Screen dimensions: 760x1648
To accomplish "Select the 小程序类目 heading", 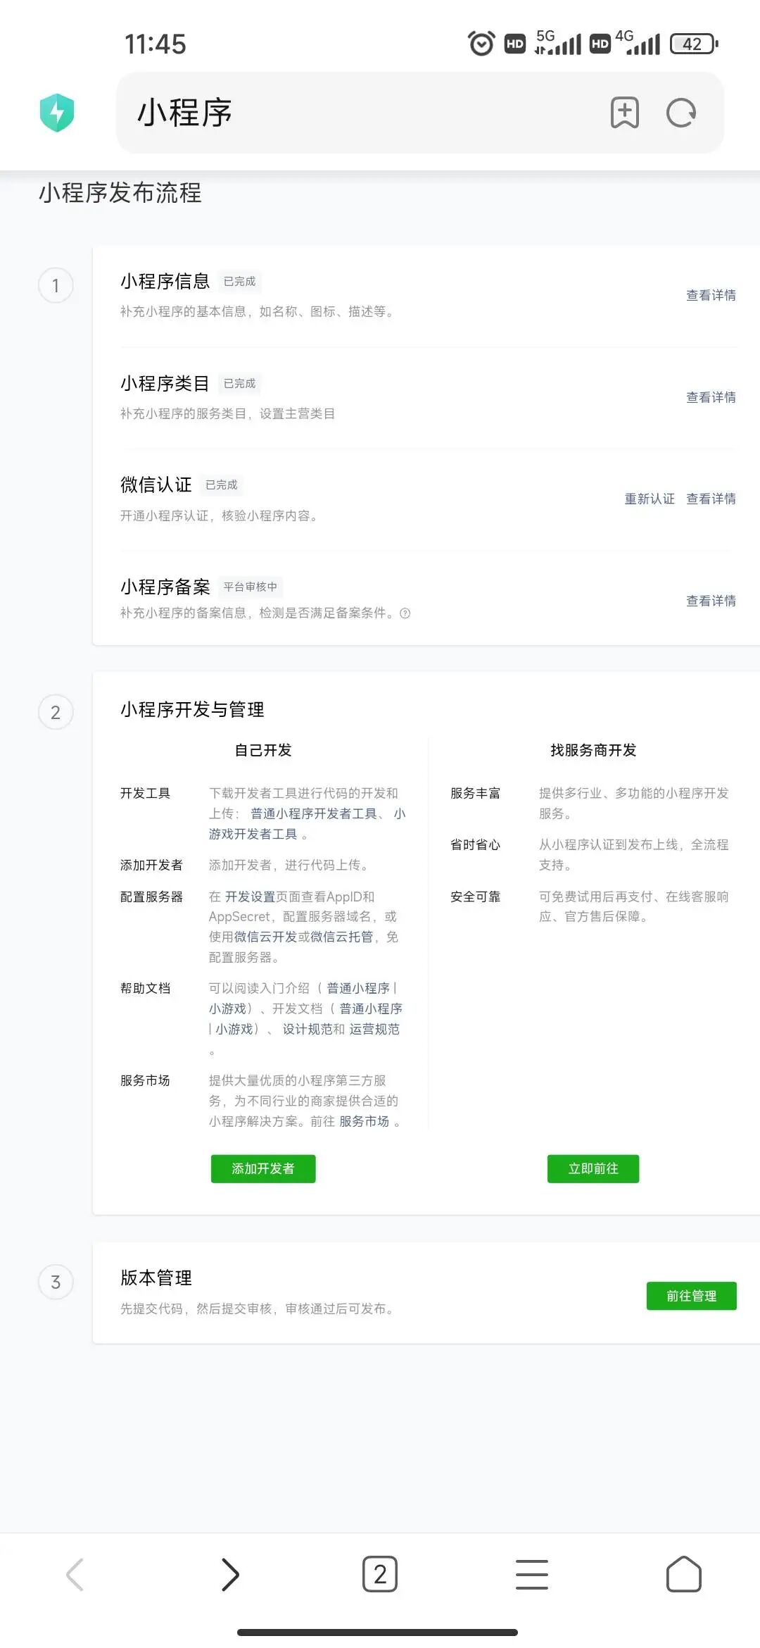I will click(x=165, y=383).
